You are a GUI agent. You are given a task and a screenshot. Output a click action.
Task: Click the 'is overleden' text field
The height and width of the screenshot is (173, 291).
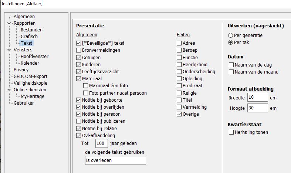[115, 160]
